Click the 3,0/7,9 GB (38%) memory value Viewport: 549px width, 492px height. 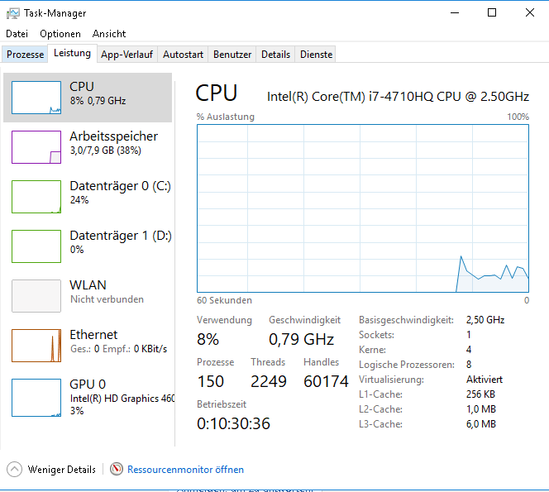click(x=105, y=150)
